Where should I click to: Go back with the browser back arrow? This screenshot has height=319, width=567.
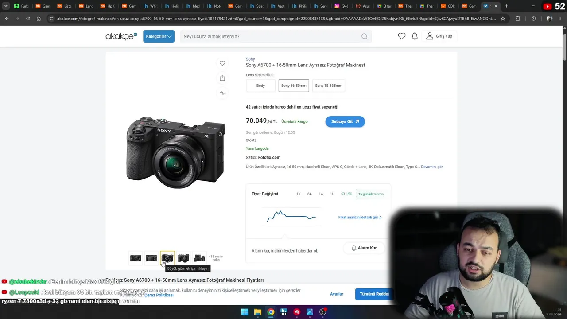(7, 19)
